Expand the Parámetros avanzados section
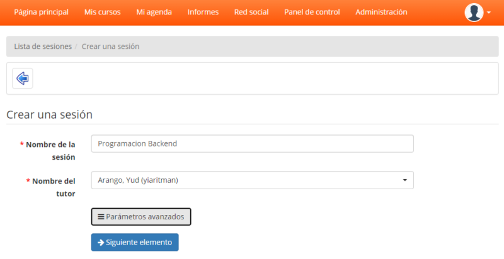This screenshot has width=504, height=259. 141,216
